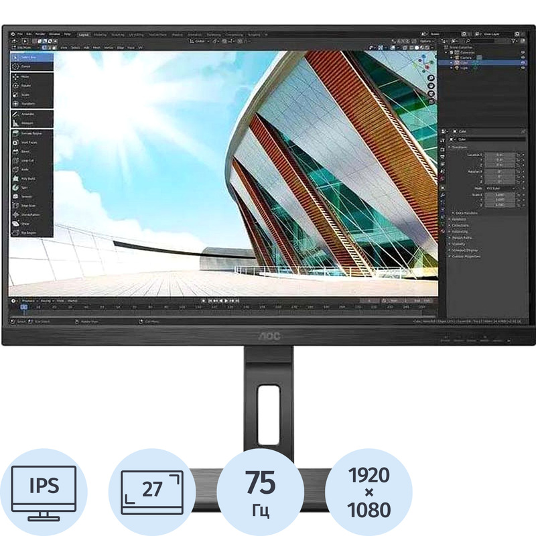
Task: Click the Location X value field
Action: pos(498,155)
